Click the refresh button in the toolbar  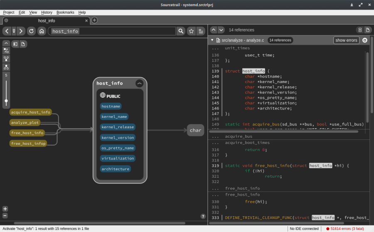coord(31,31)
